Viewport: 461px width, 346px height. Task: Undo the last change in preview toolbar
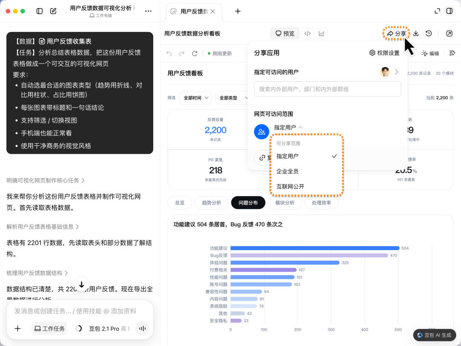coord(169,53)
